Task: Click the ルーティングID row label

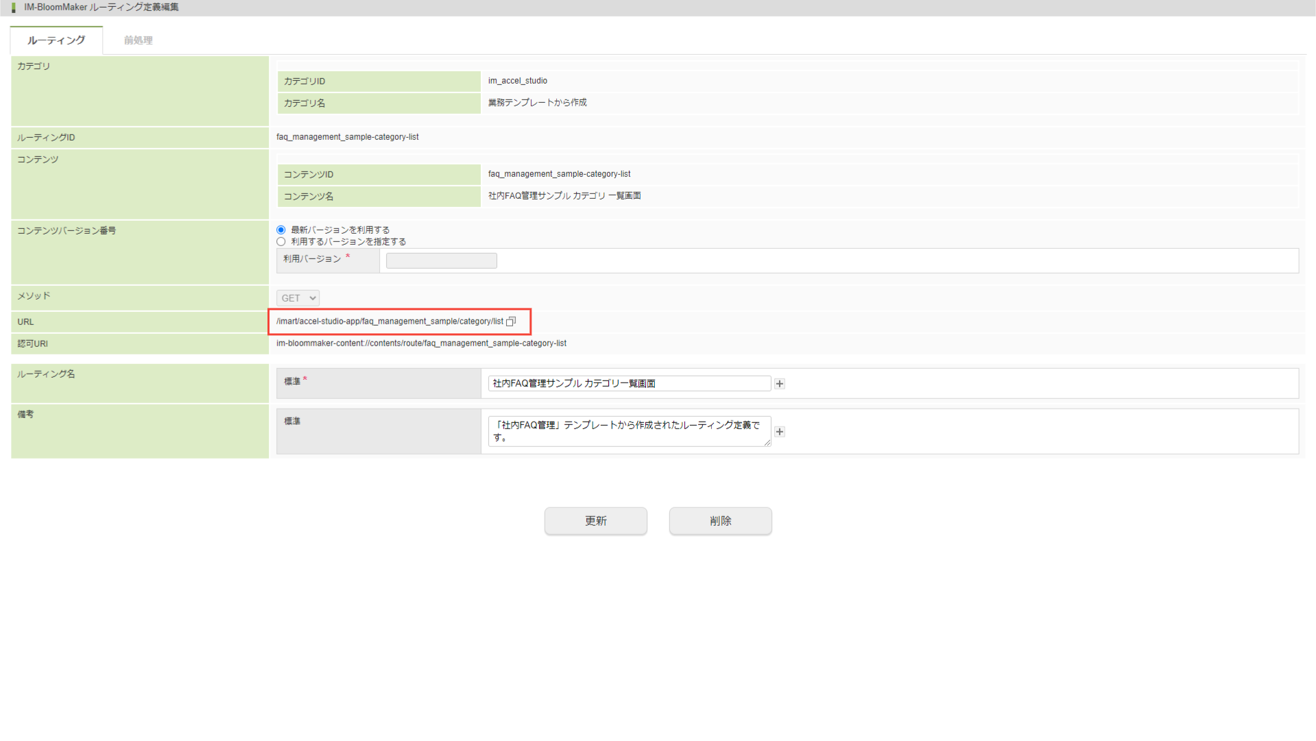Action: click(46, 138)
